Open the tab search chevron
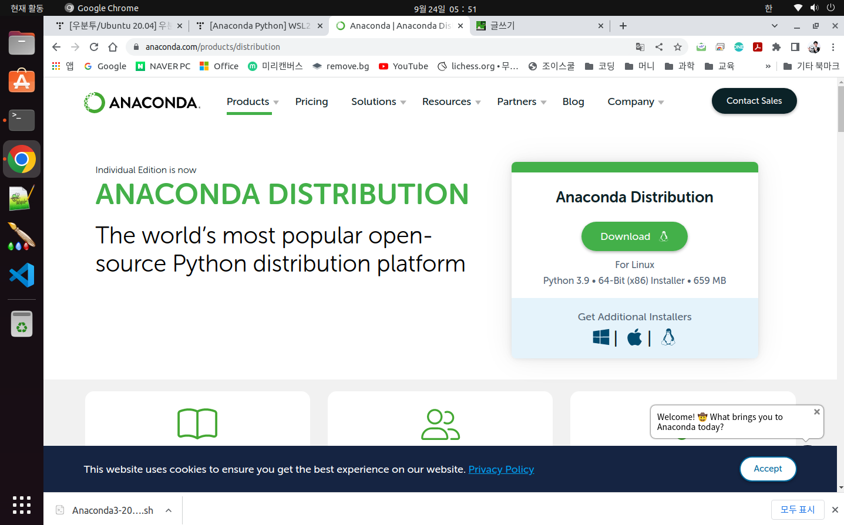Image resolution: width=844 pixels, height=525 pixels. tap(775, 26)
